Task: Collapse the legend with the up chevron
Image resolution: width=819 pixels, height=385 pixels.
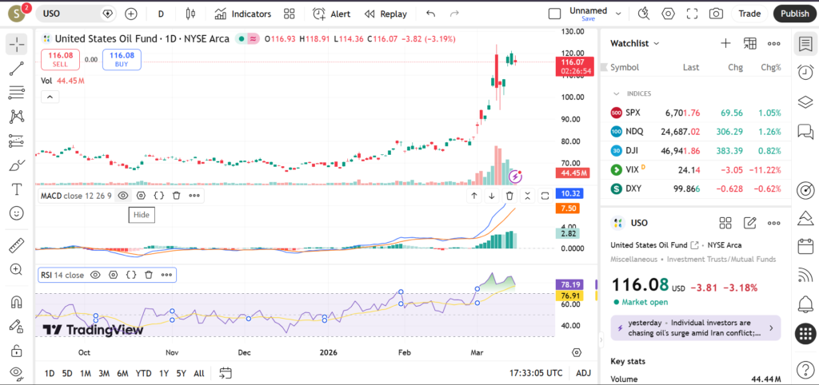Action: [49, 97]
